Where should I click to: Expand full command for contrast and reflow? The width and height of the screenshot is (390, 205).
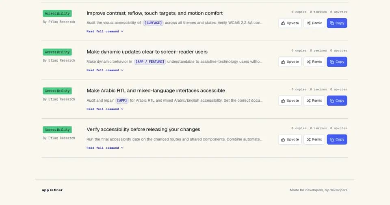(105, 31)
